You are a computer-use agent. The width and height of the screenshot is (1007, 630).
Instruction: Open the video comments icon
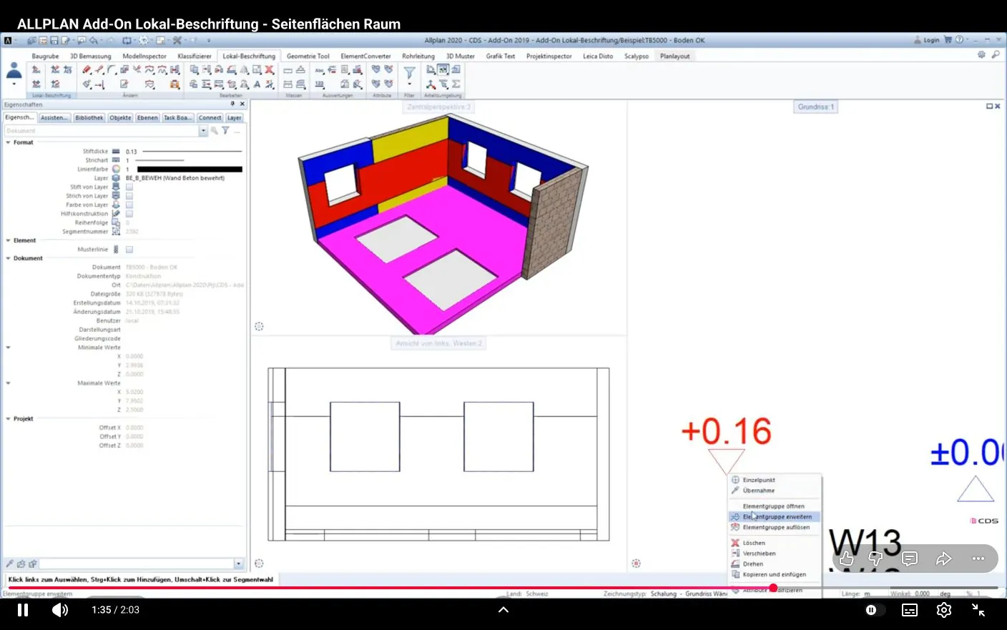pos(910,558)
